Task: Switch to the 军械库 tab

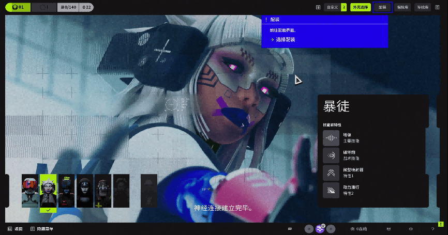Action: pyautogui.click(x=422, y=7)
